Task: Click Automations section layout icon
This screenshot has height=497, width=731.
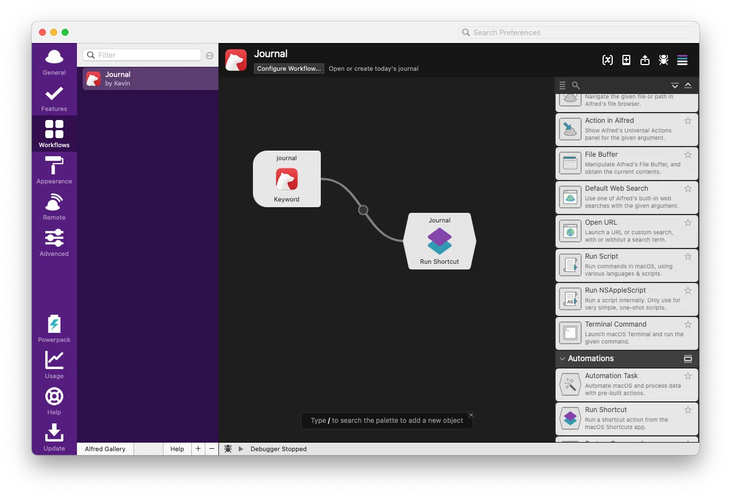Action: (688, 359)
